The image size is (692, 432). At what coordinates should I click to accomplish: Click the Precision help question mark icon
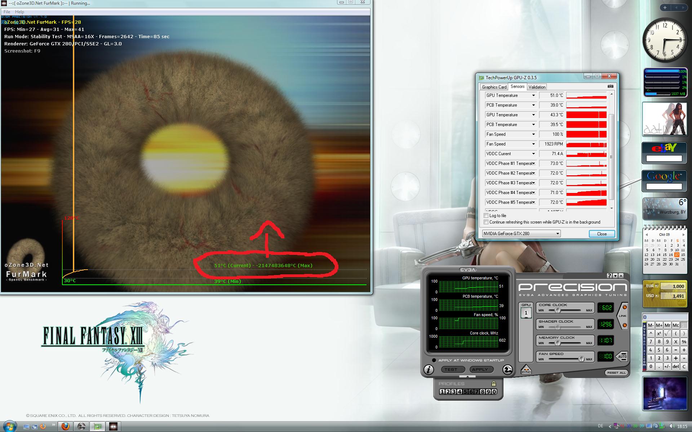609,276
